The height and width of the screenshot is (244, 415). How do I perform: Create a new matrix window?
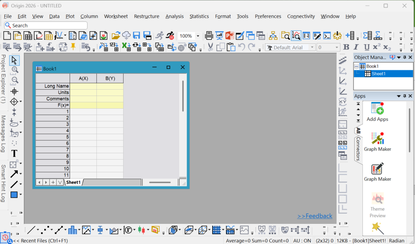point(49,35)
